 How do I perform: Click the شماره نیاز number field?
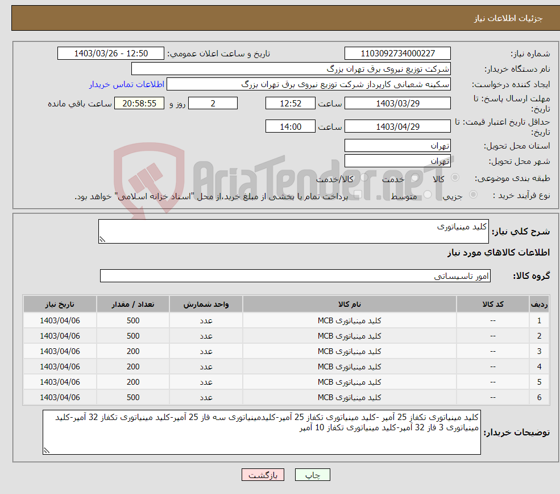(397, 53)
